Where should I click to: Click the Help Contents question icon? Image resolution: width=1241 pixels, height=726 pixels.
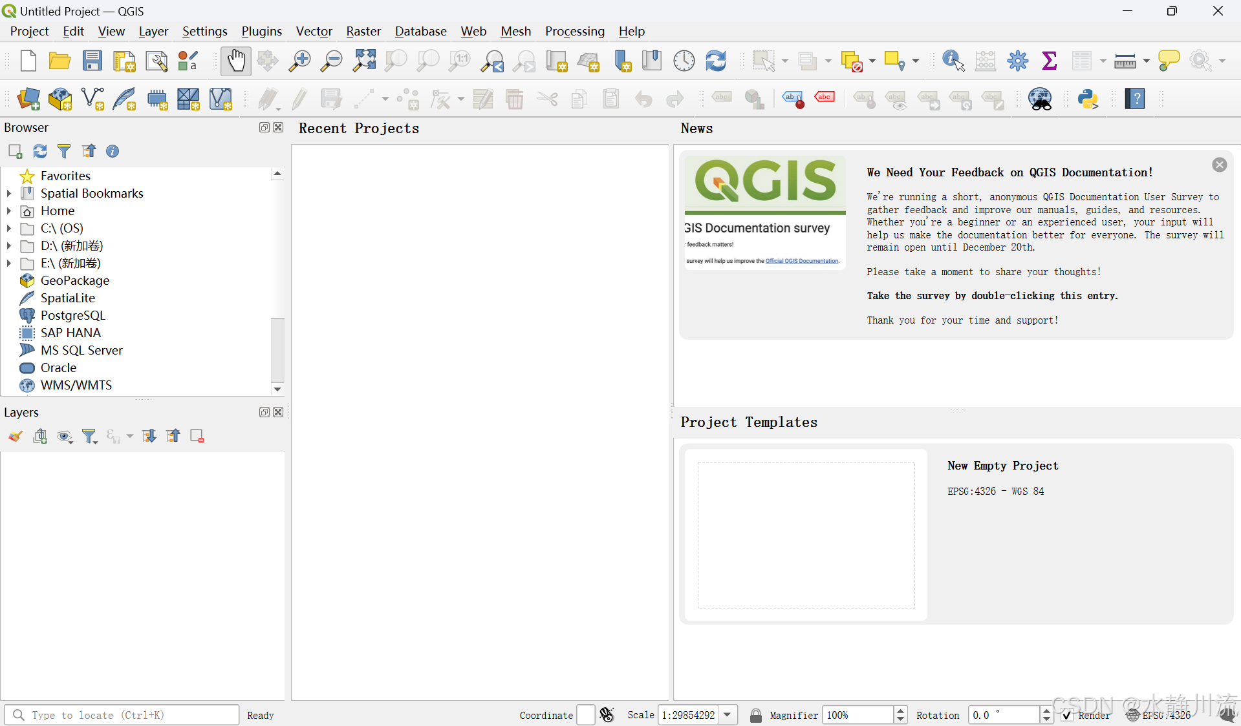click(x=1135, y=99)
